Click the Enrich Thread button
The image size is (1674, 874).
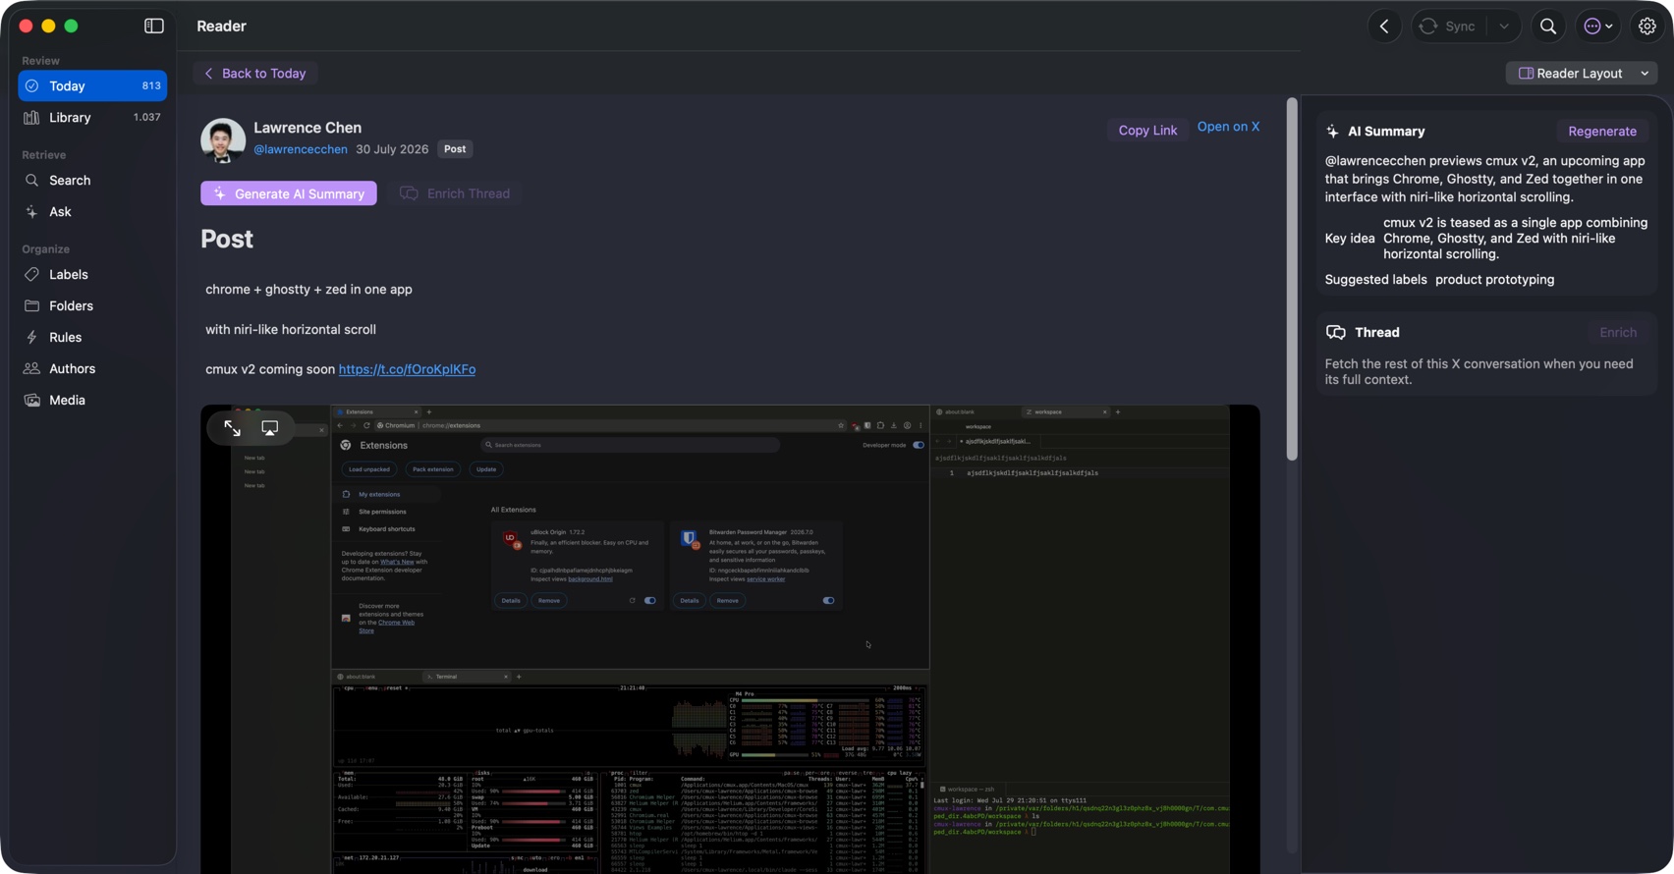pyautogui.click(x=455, y=193)
